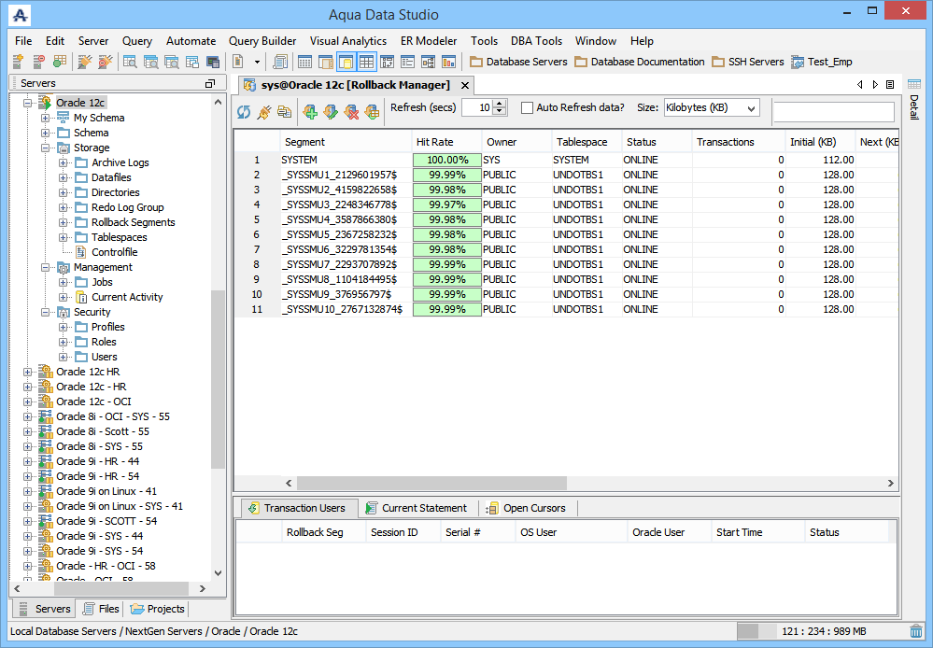Image resolution: width=933 pixels, height=648 pixels.
Task: Open the dark shell window toolbar icon
Action: [x=212, y=62]
